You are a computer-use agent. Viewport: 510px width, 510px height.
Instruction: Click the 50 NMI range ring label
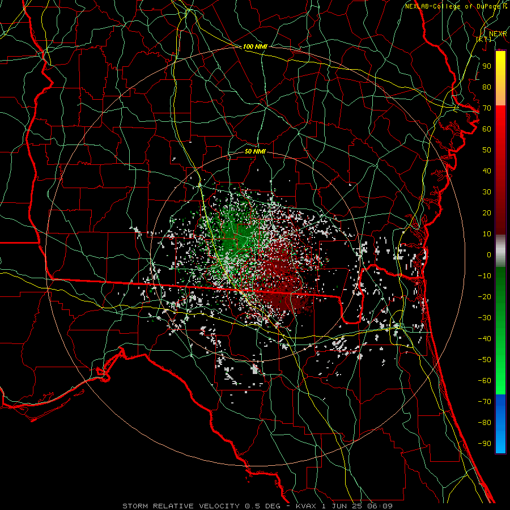coord(255,151)
